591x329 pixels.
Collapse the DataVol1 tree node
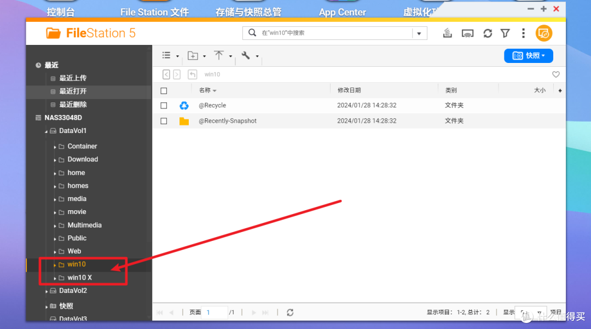(47, 131)
